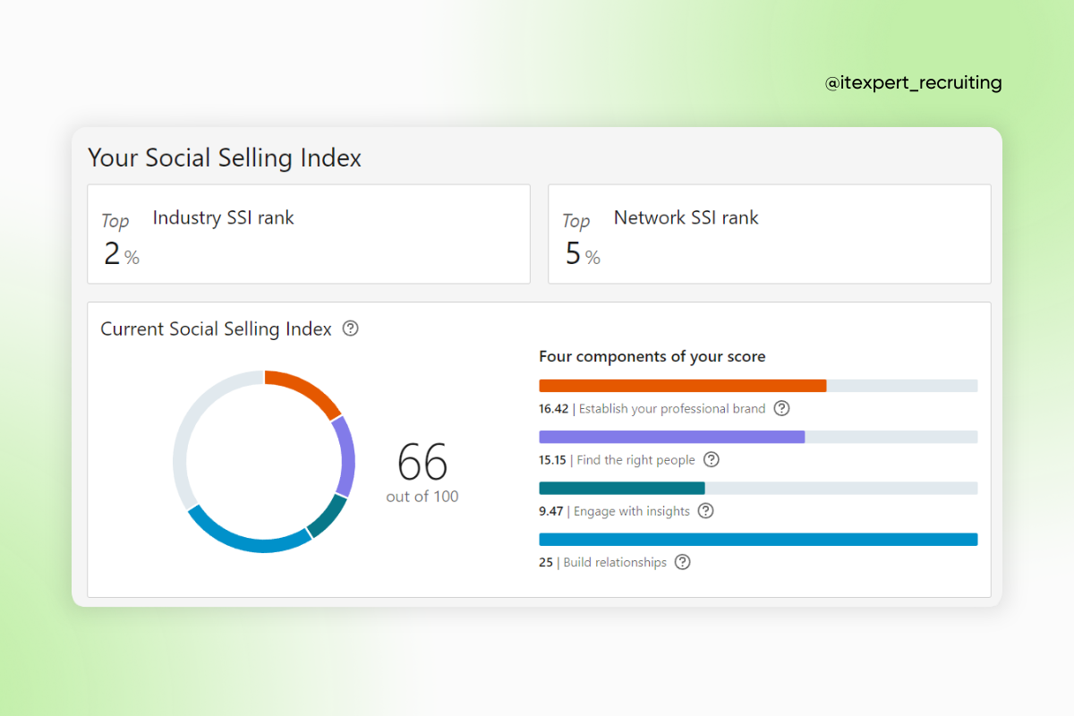Click the full blue Build relationships bar
The height and width of the screenshot is (716, 1074).
pyautogui.click(x=757, y=540)
